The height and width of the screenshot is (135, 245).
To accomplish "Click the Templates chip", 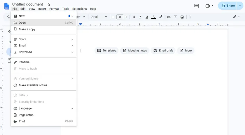I will pos(106,51).
